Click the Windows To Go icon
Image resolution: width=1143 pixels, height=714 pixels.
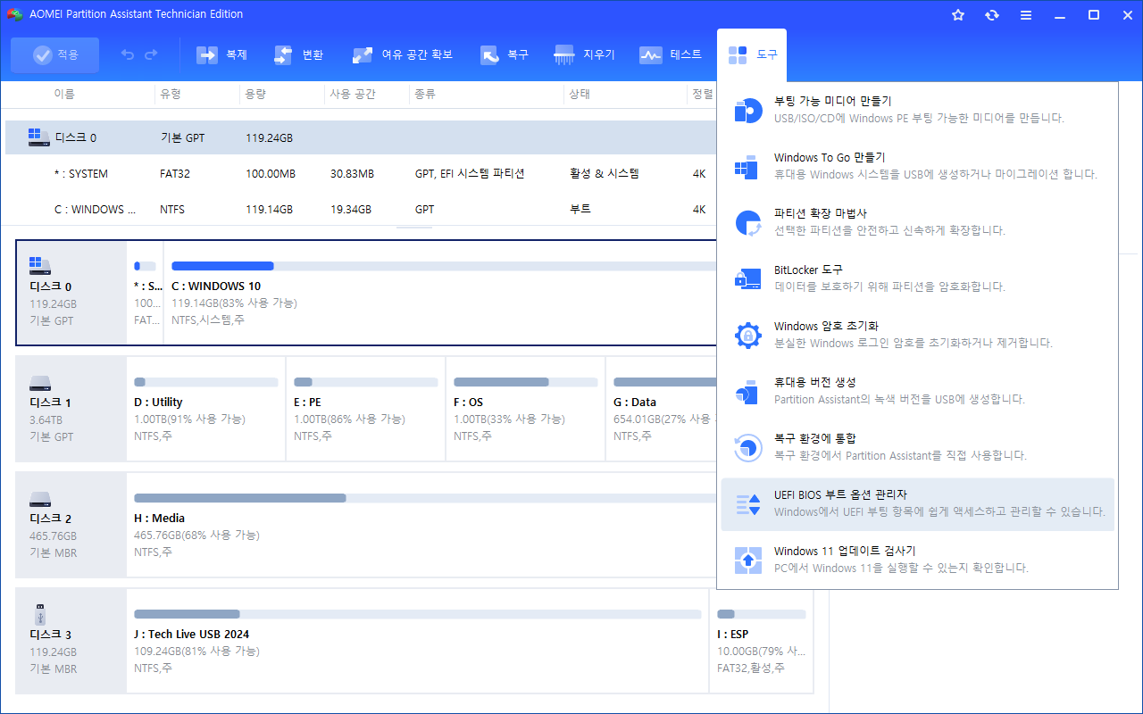pyautogui.click(x=747, y=166)
